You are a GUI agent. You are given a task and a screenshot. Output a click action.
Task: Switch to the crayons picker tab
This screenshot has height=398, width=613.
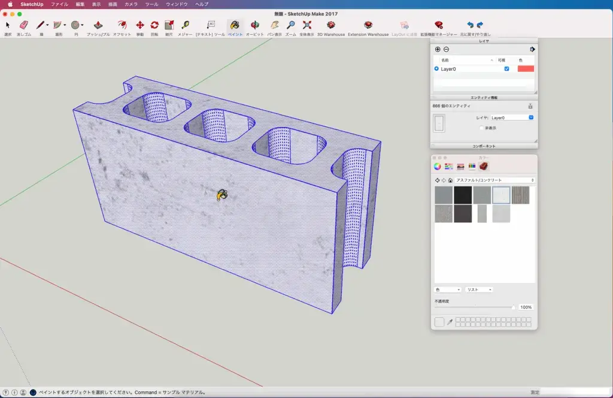472,166
